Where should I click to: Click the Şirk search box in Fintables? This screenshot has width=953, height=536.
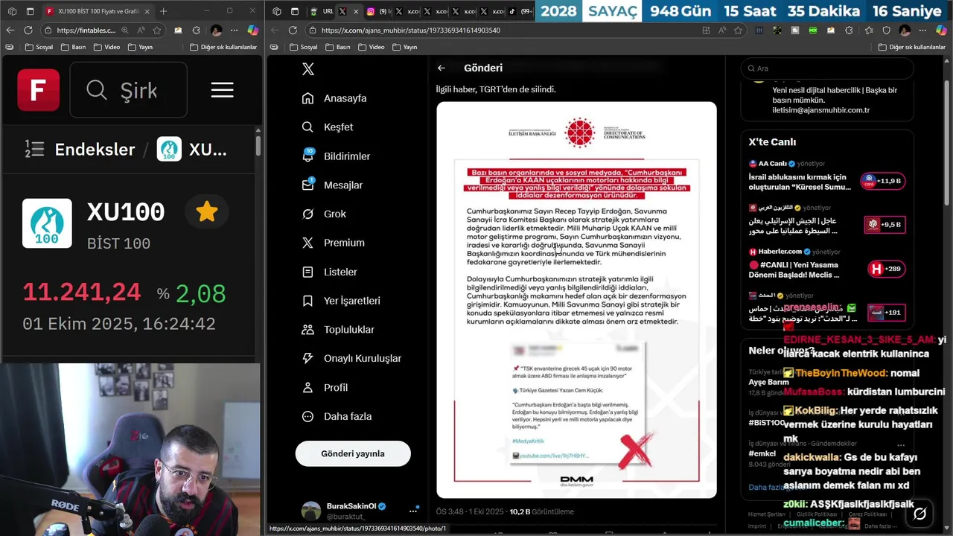pyautogui.click(x=129, y=90)
